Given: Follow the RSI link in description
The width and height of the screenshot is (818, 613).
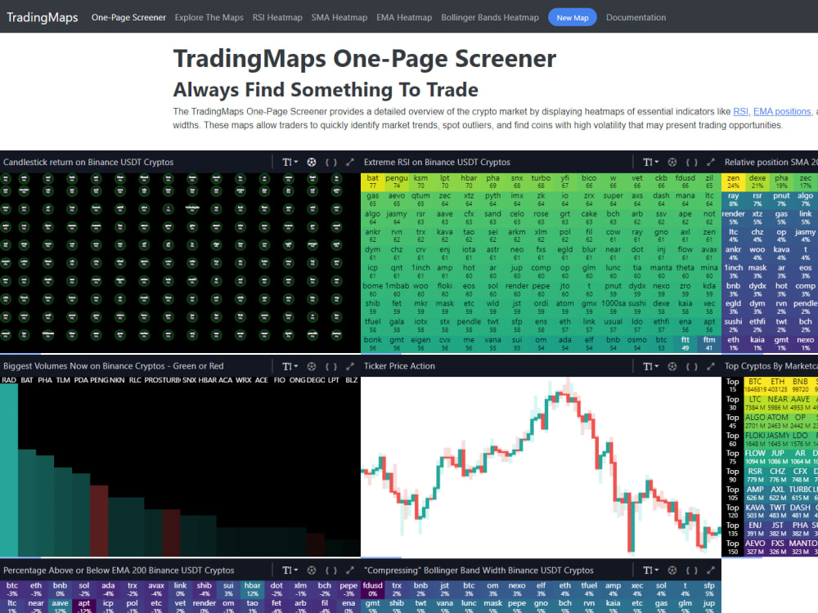Looking at the screenshot, I should [740, 111].
